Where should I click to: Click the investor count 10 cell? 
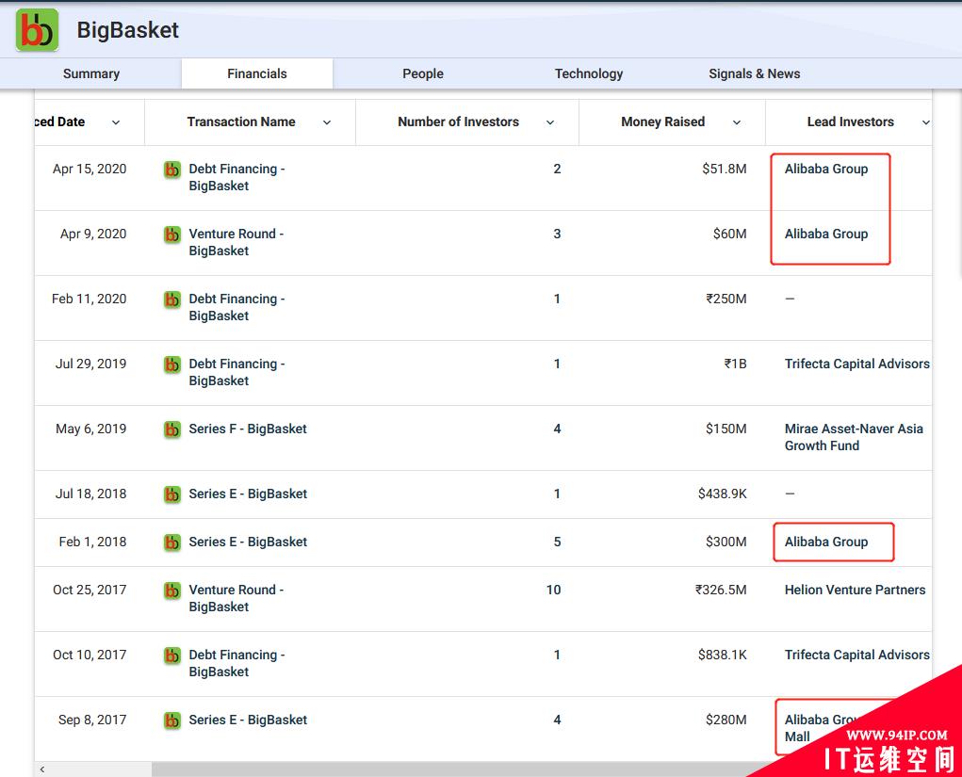[x=553, y=590]
